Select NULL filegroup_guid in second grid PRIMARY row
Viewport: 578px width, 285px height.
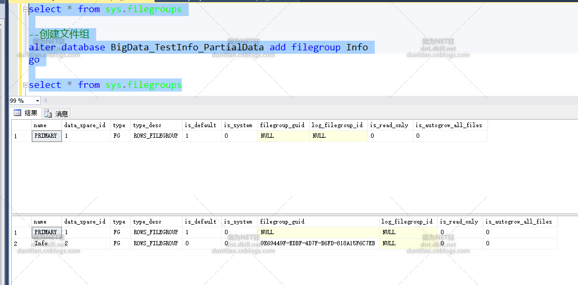[x=318, y=232]
